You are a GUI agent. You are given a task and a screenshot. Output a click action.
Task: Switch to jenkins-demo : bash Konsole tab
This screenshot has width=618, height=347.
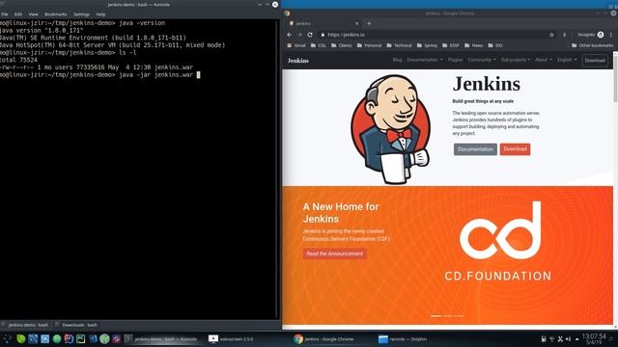tap(25, 325)
